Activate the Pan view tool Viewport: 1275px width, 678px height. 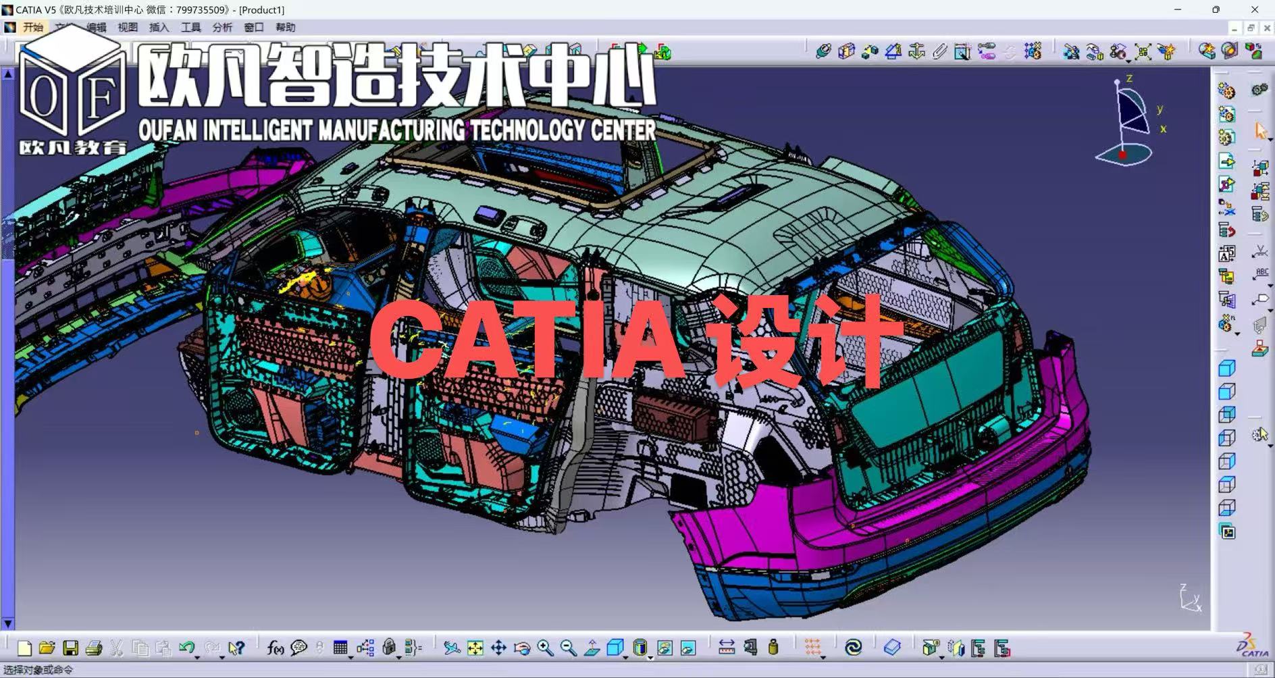point(498,648)
